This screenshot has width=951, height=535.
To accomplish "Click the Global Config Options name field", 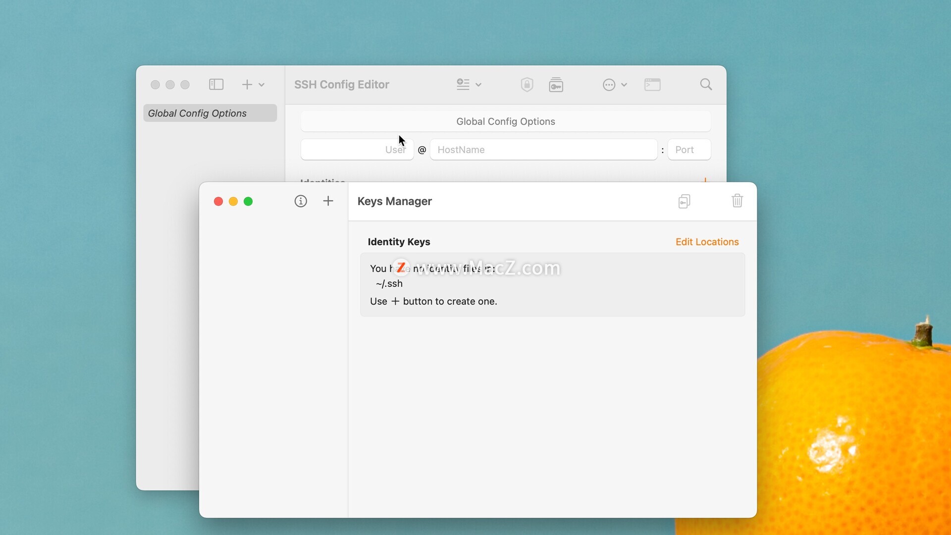I will [506, 121].
